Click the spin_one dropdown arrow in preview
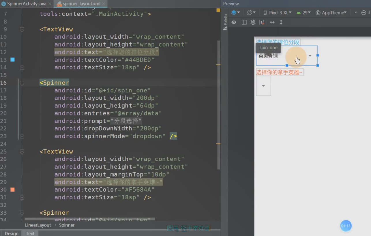371x236 pixels. coord(310,56)
